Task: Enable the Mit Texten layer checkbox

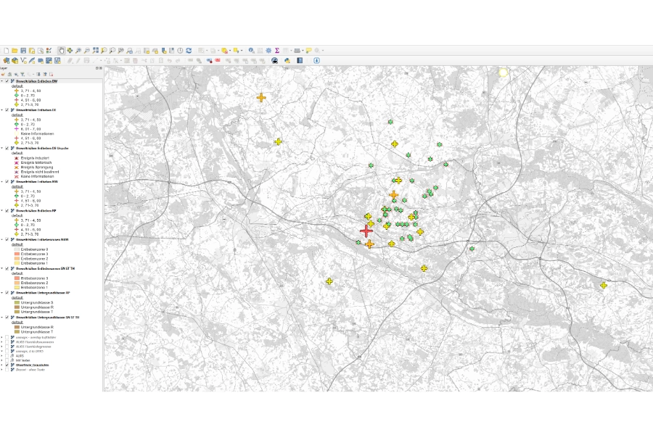Action: tap(7, 360)
